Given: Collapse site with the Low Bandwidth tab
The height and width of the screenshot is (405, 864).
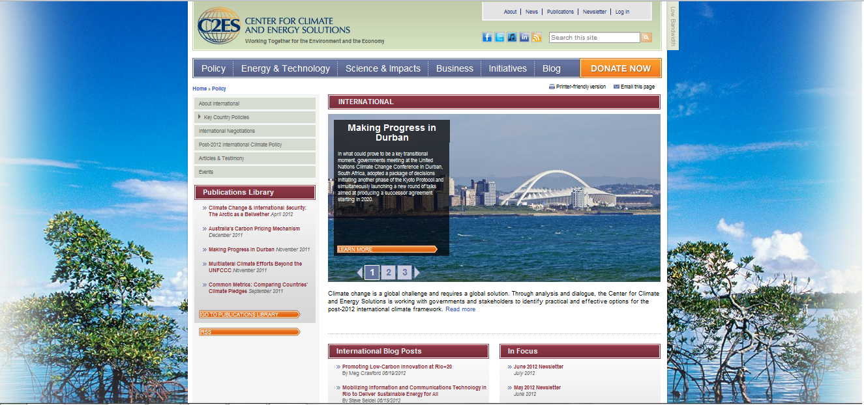Looking at the screenshot, I should click(672, 26).
